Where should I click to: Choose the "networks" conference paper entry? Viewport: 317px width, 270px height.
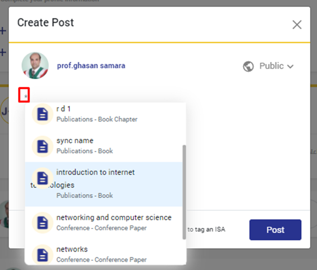pos(101,254)
